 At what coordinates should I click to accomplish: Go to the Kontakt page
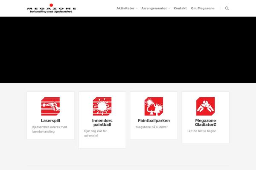tap(180, 8)
